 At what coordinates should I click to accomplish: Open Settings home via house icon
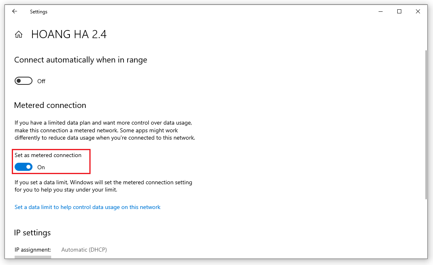click(x=19, y=34)
